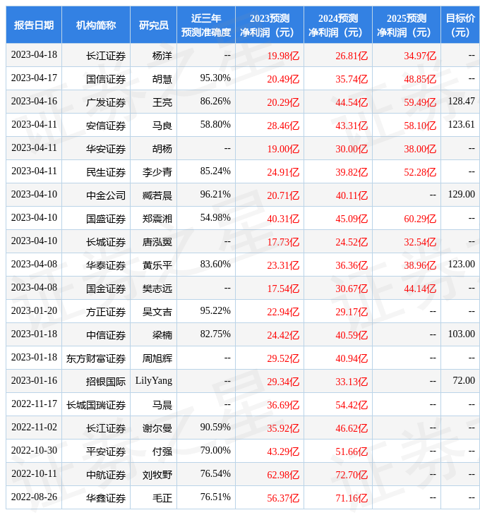
Task: Click accuracy value 58.80%
Action: click(x=215, y=125)
